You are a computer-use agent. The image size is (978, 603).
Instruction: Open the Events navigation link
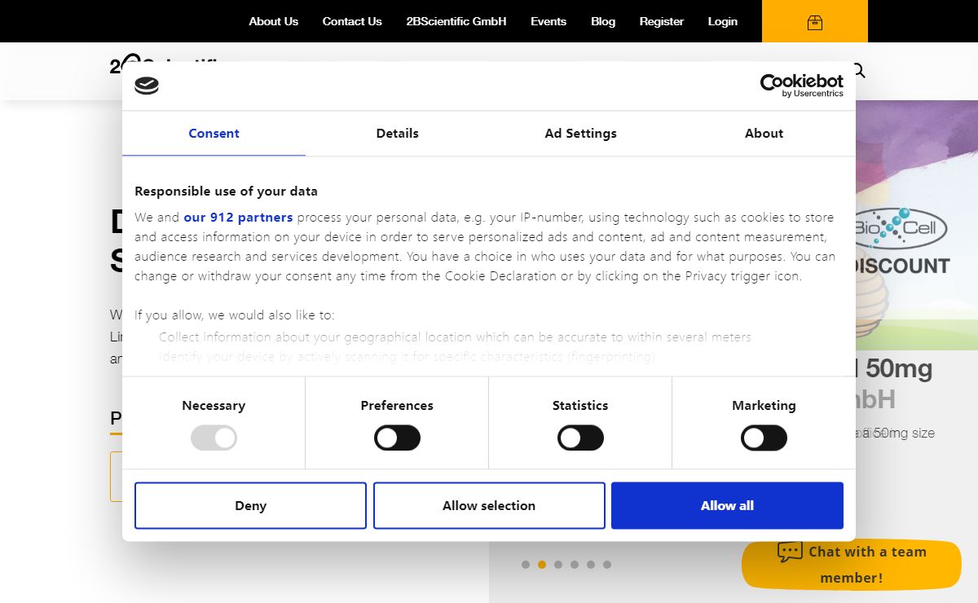(548, 21)
